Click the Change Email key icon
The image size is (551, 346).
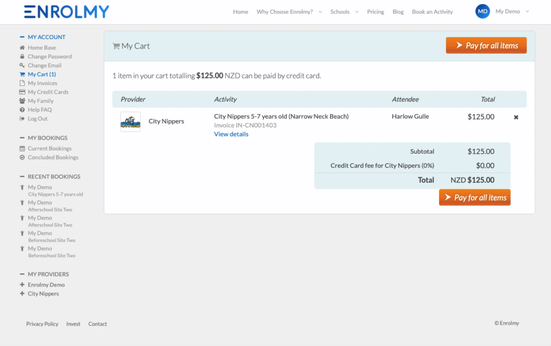tap(22, 66)
